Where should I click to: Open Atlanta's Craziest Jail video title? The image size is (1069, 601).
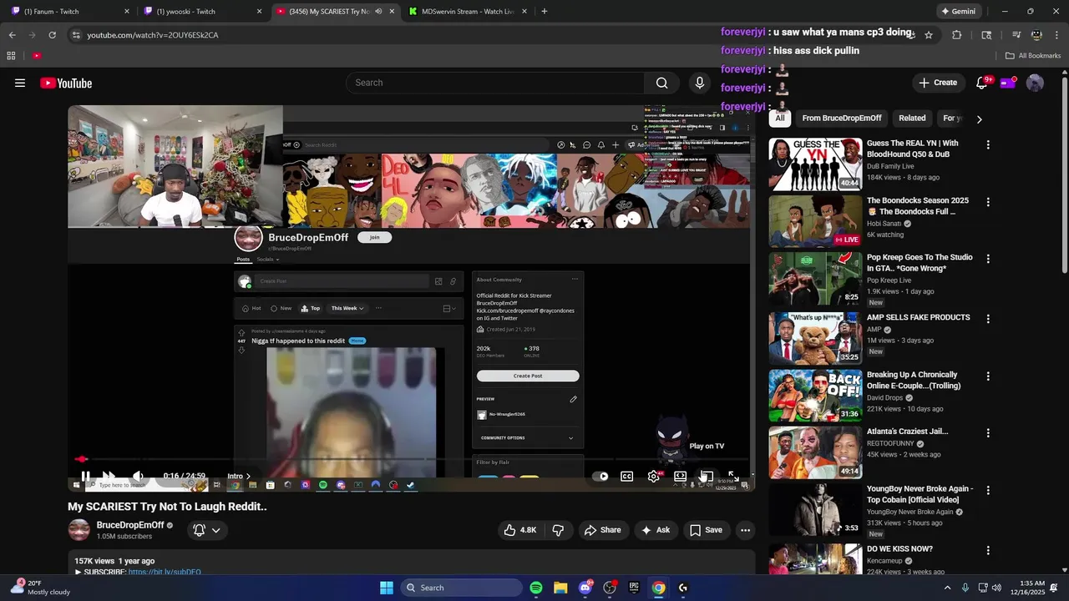point(907,432)
